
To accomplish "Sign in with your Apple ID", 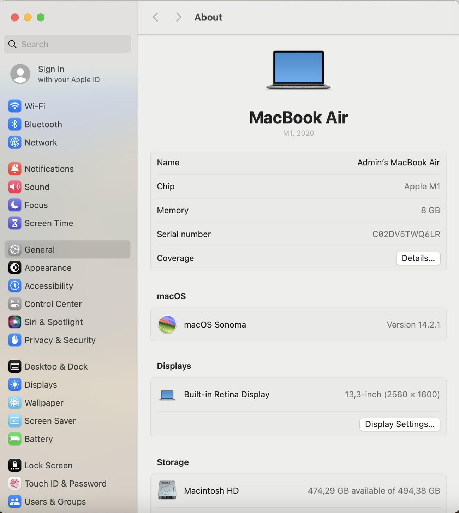I will (69, 74).
